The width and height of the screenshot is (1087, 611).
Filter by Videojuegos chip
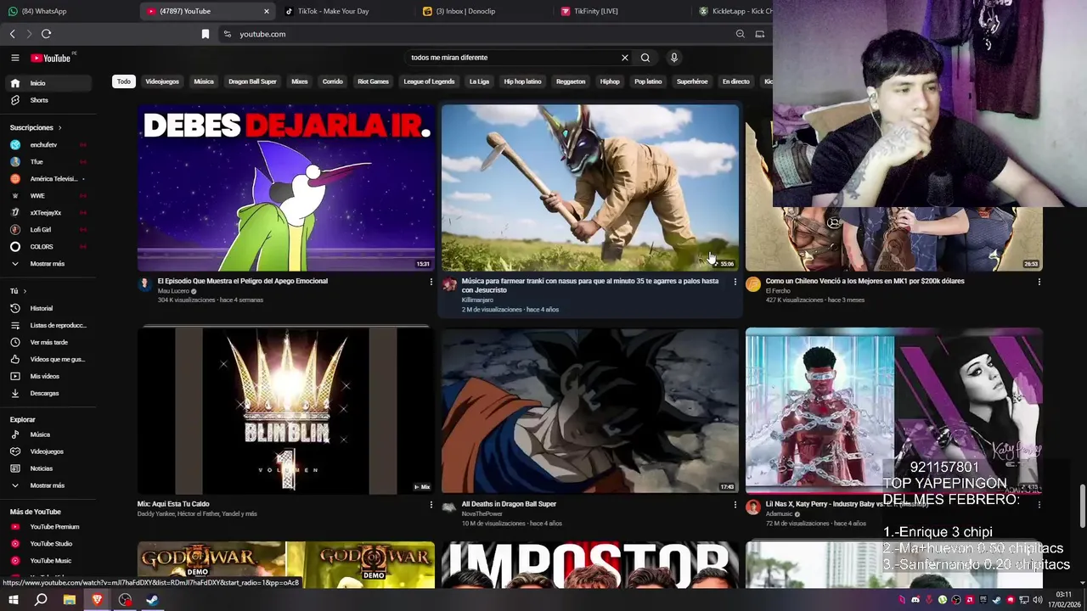162,81
